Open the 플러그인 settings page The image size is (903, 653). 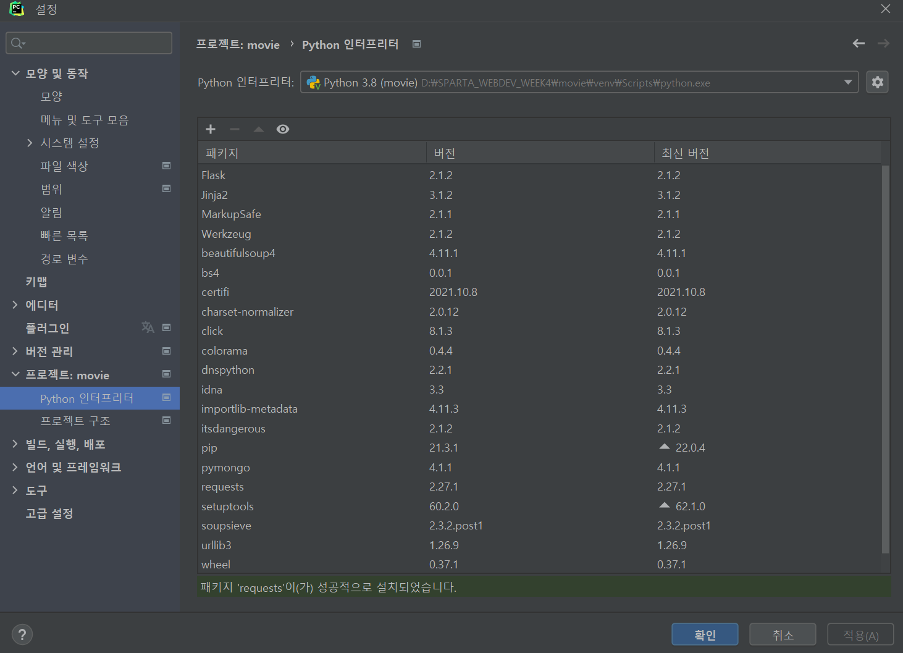pos(47,328)
